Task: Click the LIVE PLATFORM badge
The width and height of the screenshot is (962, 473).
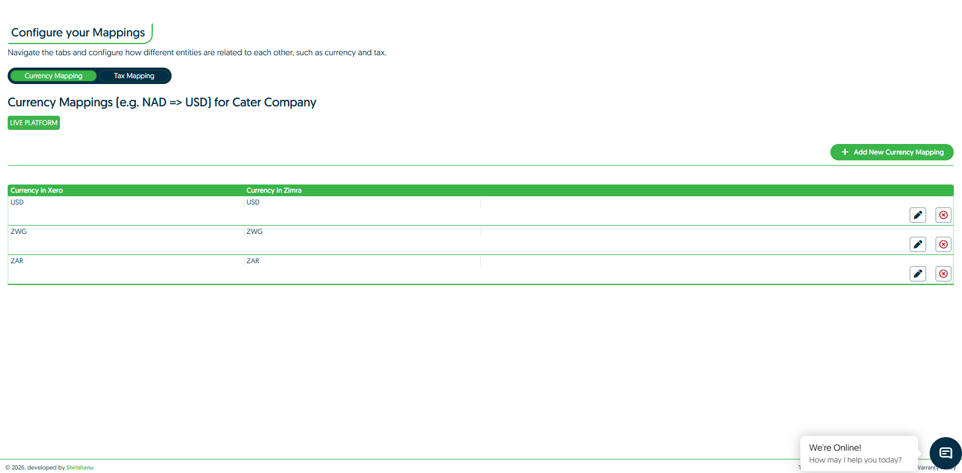Action: coord(33,123)
